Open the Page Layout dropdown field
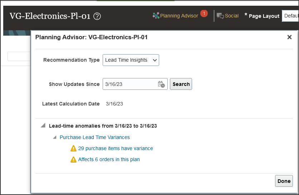The image size is (299, 195). click(290, 16)
